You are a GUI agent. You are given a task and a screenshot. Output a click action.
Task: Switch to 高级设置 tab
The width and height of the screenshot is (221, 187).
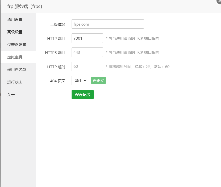pos(18,32)
